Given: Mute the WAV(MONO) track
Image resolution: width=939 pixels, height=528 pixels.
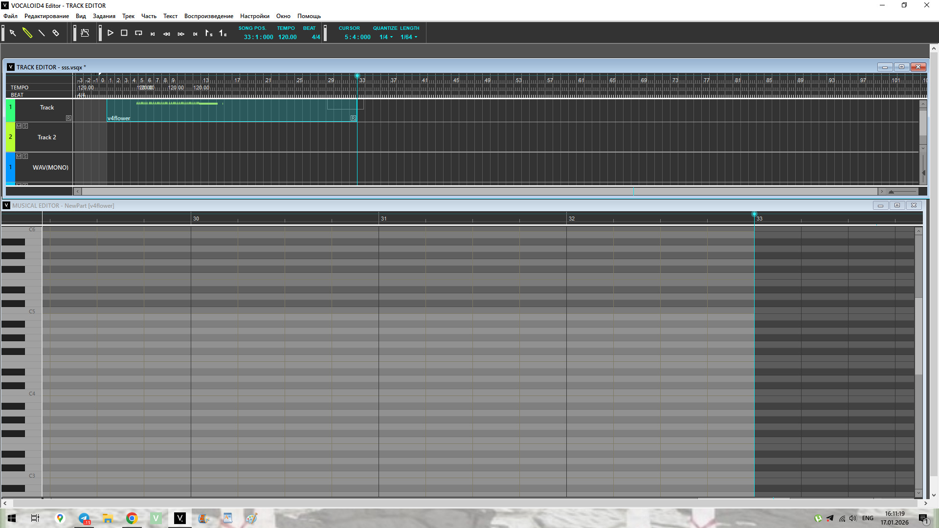Looking at the screenshot, I should pos(19,156).
